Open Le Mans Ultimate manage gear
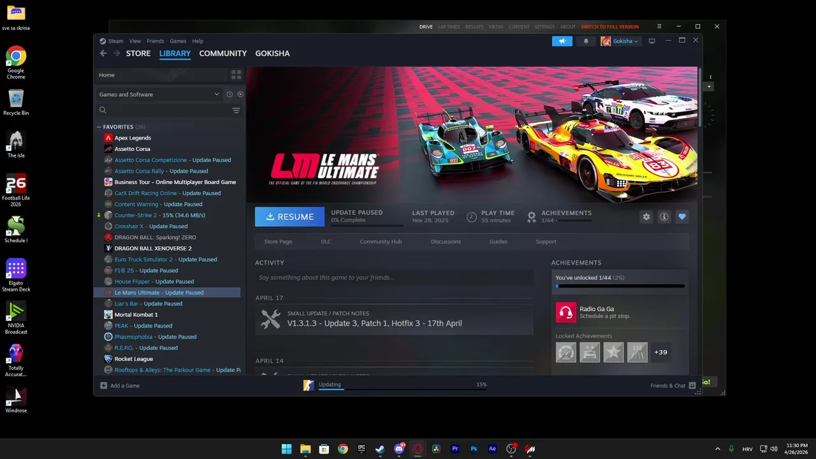 pos(646,217)
